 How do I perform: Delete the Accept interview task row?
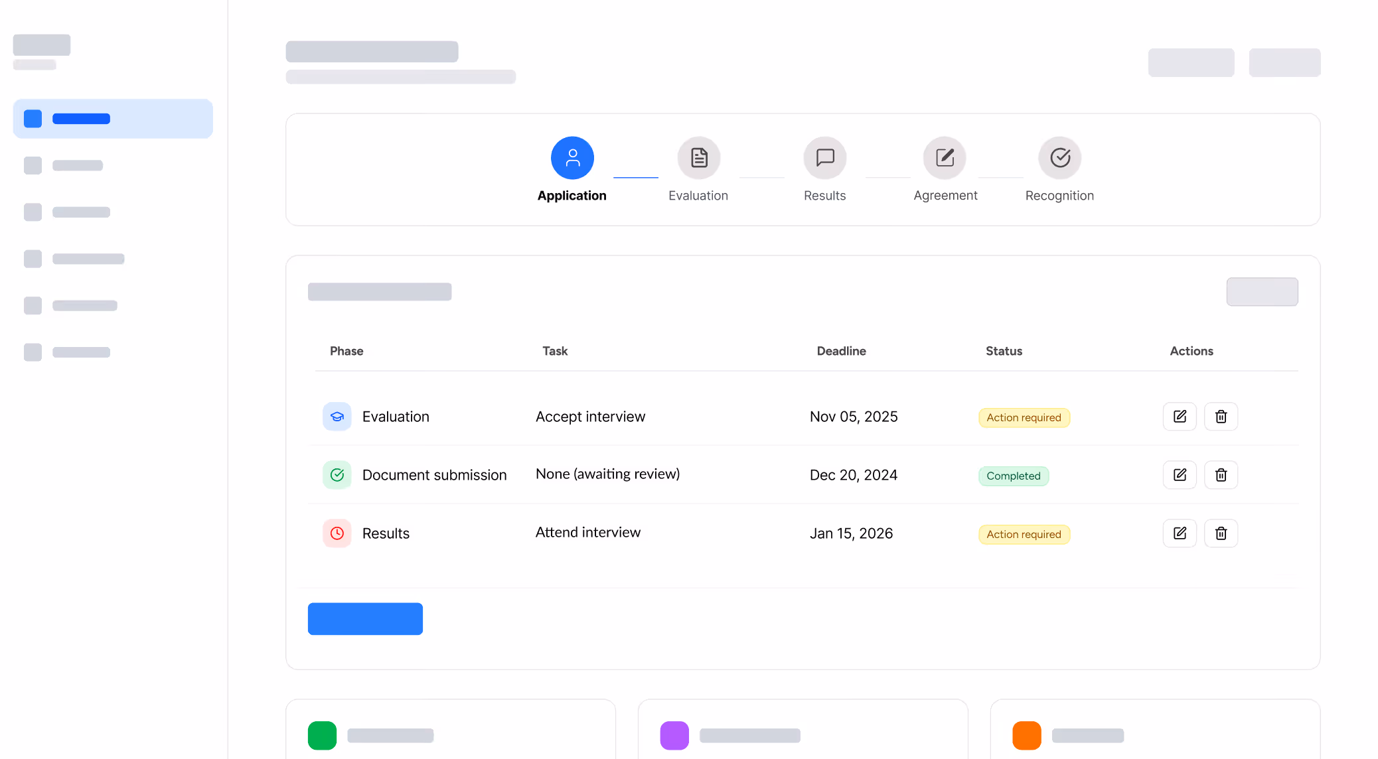click(x=1221, y=417)
